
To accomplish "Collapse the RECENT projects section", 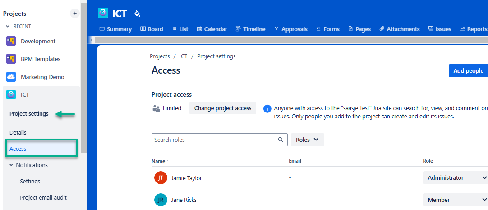I will [8, 27].
